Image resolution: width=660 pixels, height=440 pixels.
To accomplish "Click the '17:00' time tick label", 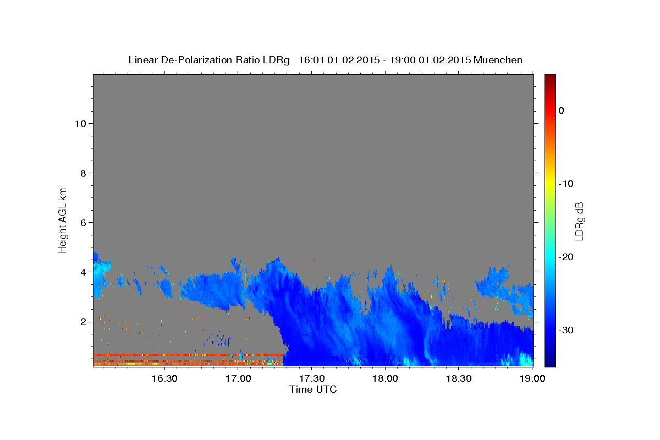I will [238, 379].
